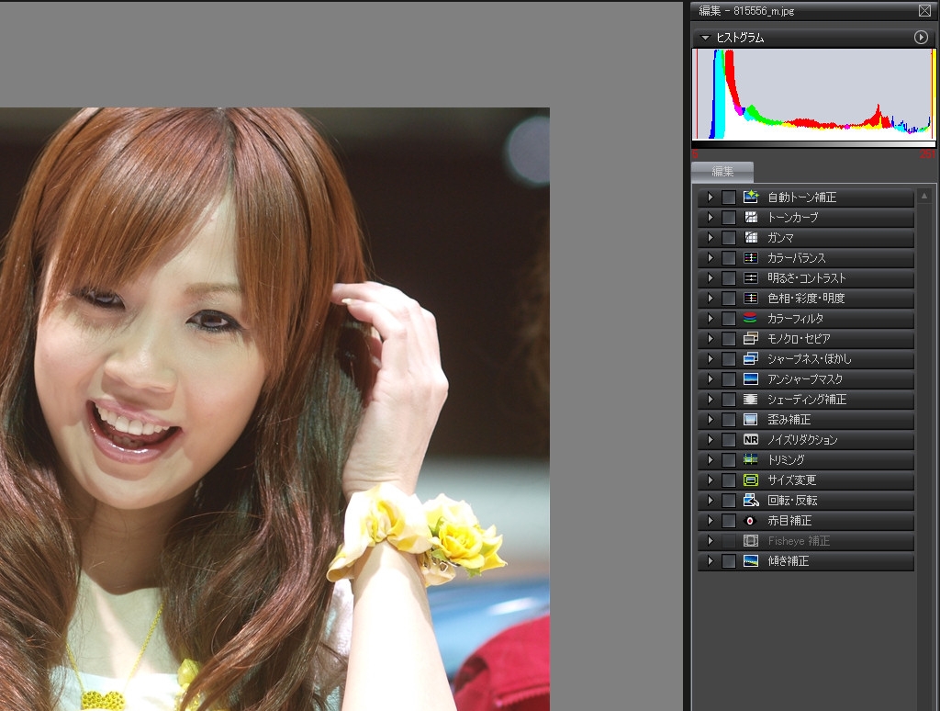The image size is (940, 711).
Task: Click the トリミング crop icon
Action: [751, 460]
